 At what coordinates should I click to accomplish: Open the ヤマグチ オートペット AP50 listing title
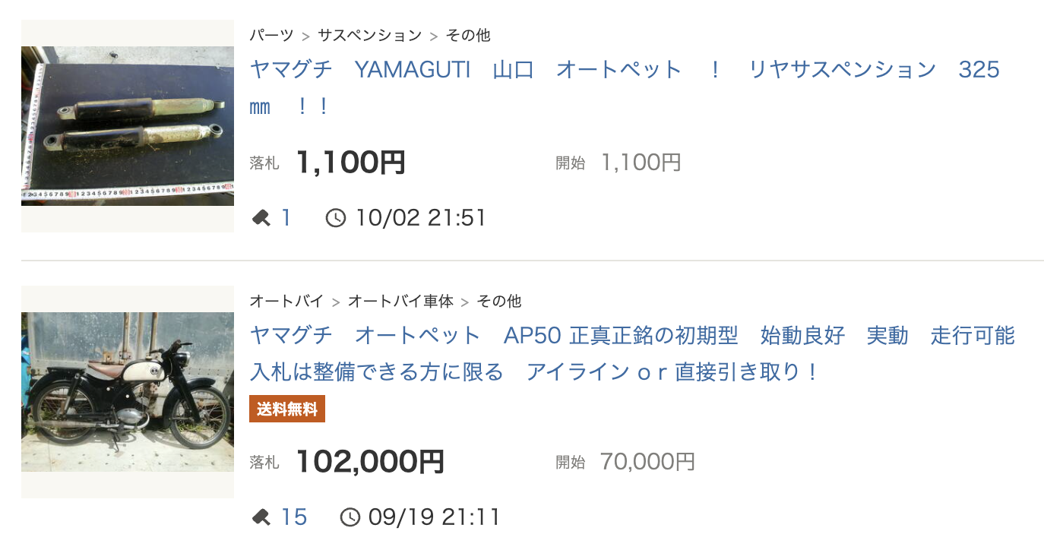click(632, 336)
